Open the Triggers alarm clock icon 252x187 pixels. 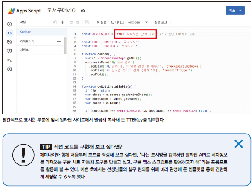[9, 51]
